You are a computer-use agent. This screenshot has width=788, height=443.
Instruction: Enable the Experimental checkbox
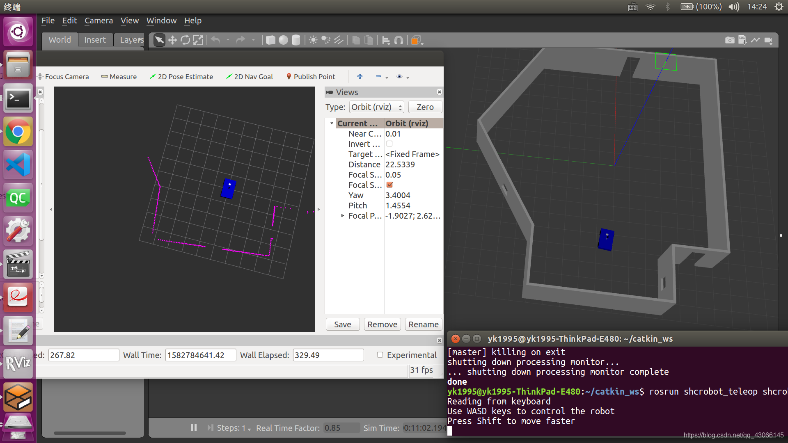(380, 355)
